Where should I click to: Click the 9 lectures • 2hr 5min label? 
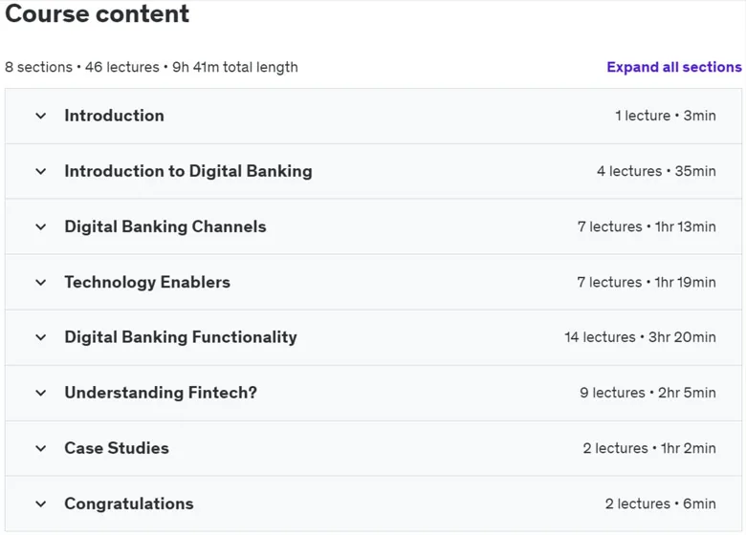pyautogui.click(x=647, y=393)
